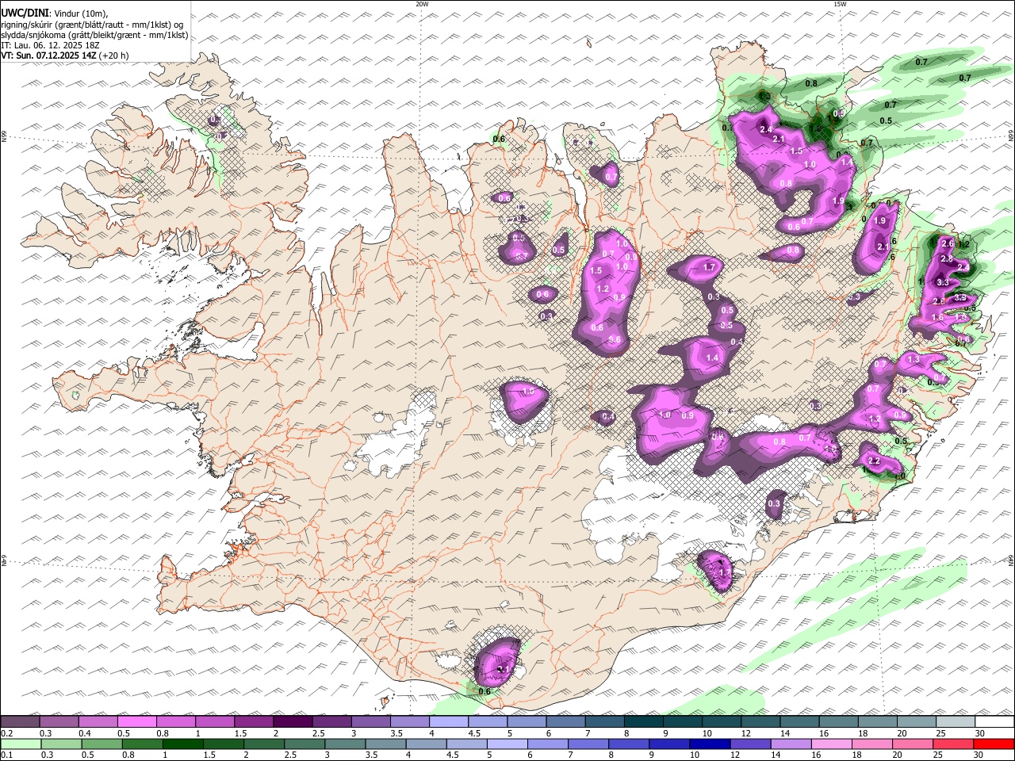Click the 0.6 value on the south coast
This screenshot has width=1015, height=761.
tap(485, 691)
